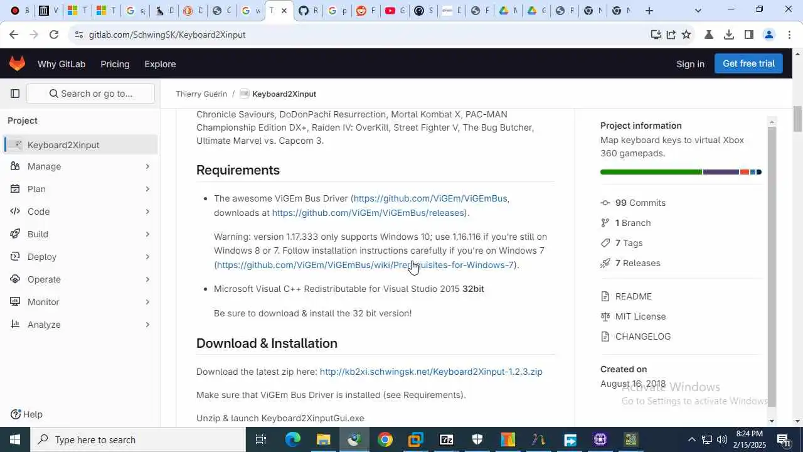This screenshot has height=452, width=803.
Task: Expand the Deploy section chevron
Action: click(x=147, y=257)
